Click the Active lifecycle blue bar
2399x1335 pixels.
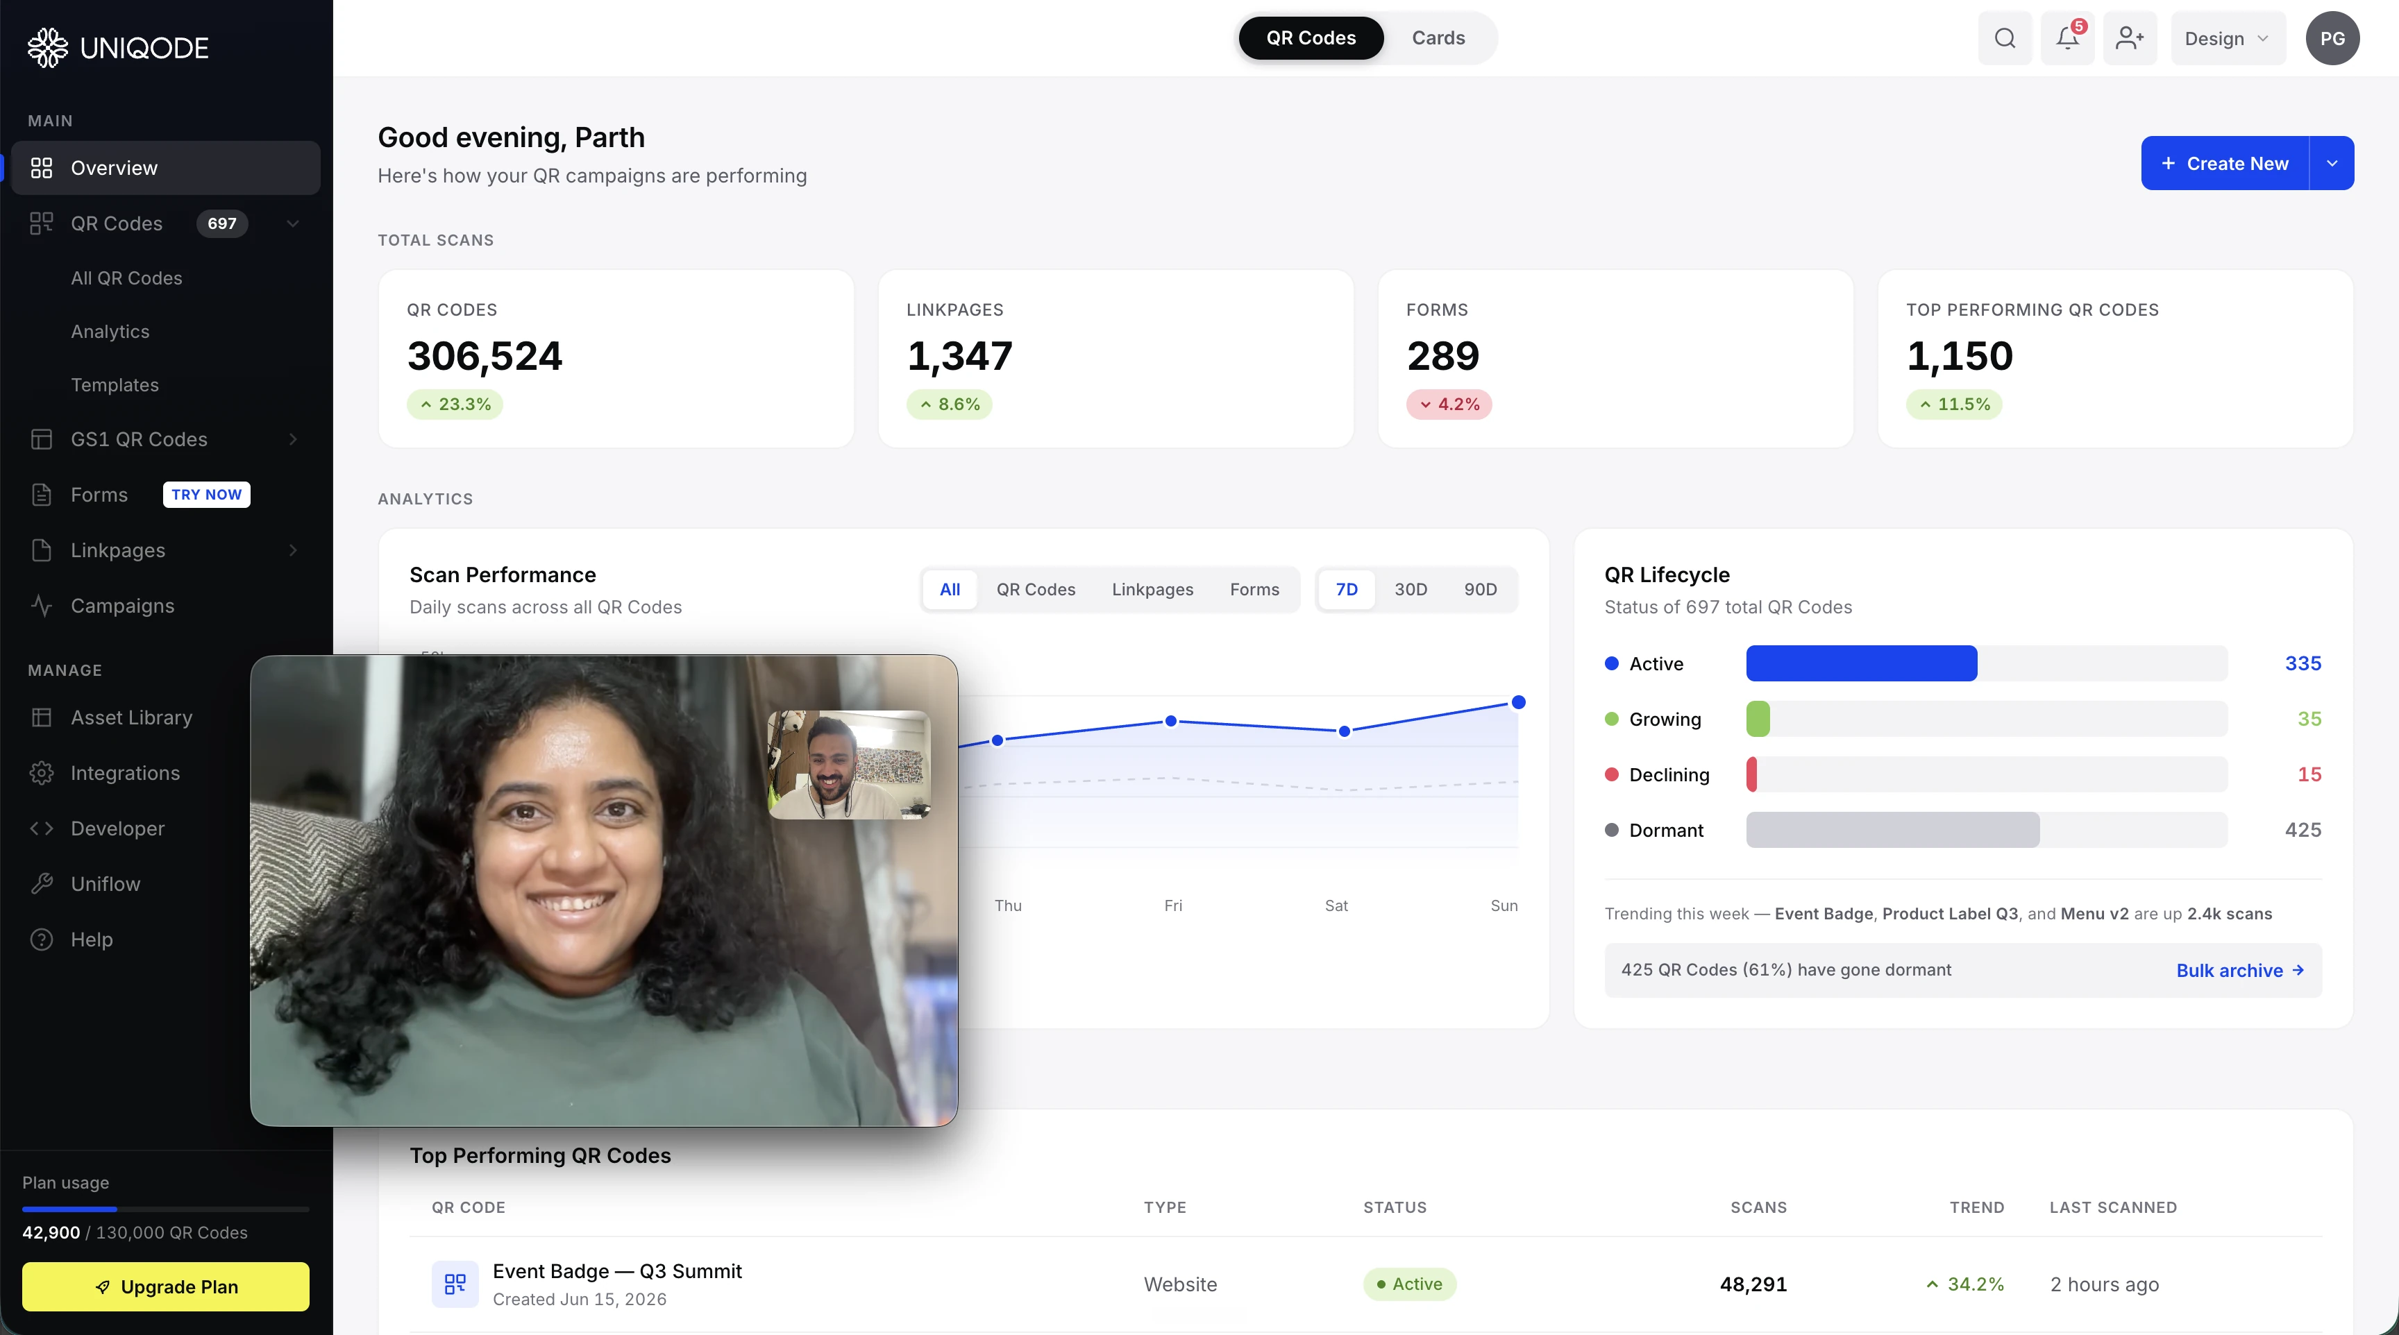tap(1861, 664)
